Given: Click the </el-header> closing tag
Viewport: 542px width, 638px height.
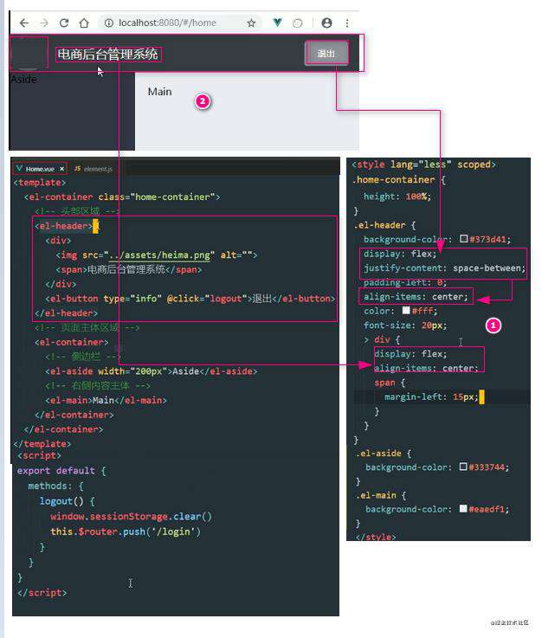Looking at the screenshot, I should (67, 313).
